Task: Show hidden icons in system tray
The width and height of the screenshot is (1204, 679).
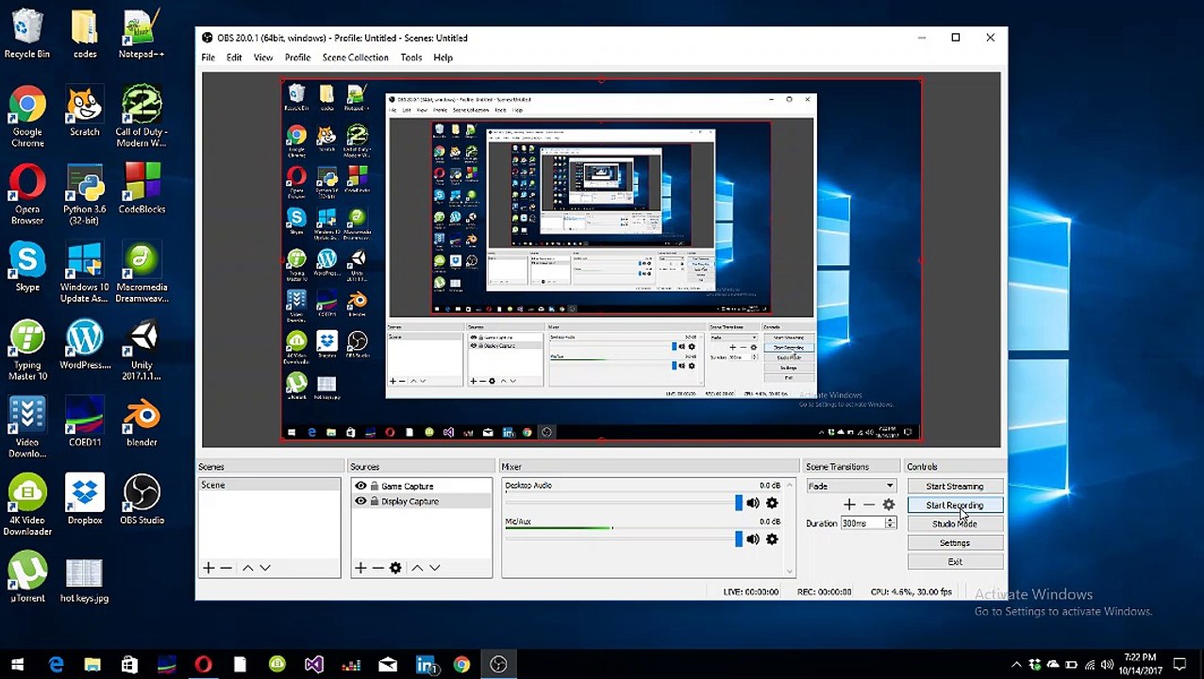Action: pos(1016,665)
